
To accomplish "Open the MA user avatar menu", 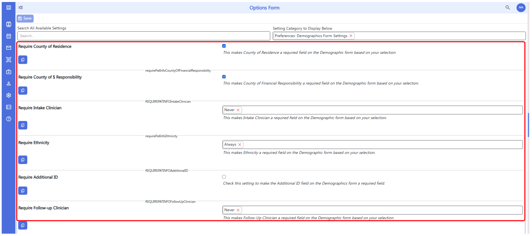I will [521, 8].
